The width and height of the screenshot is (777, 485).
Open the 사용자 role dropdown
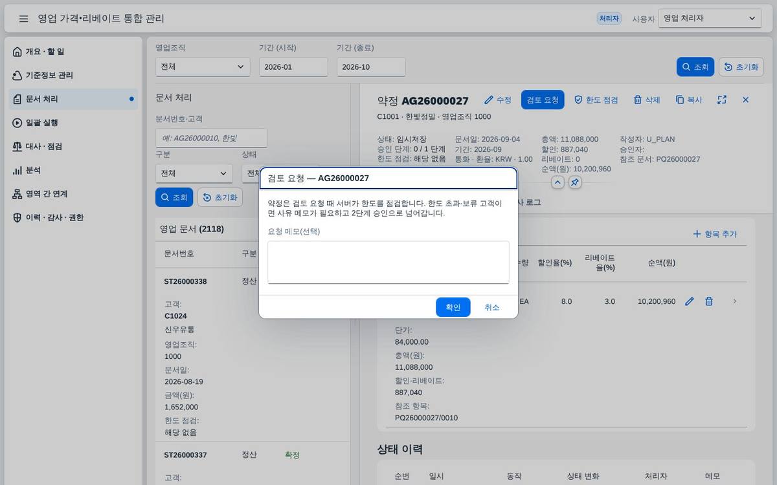(710, 19)
